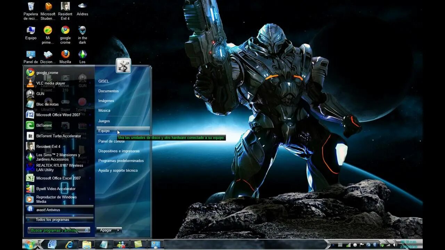
Task: Open Control Panel icon on the taskbar
Action: (155, 244)
